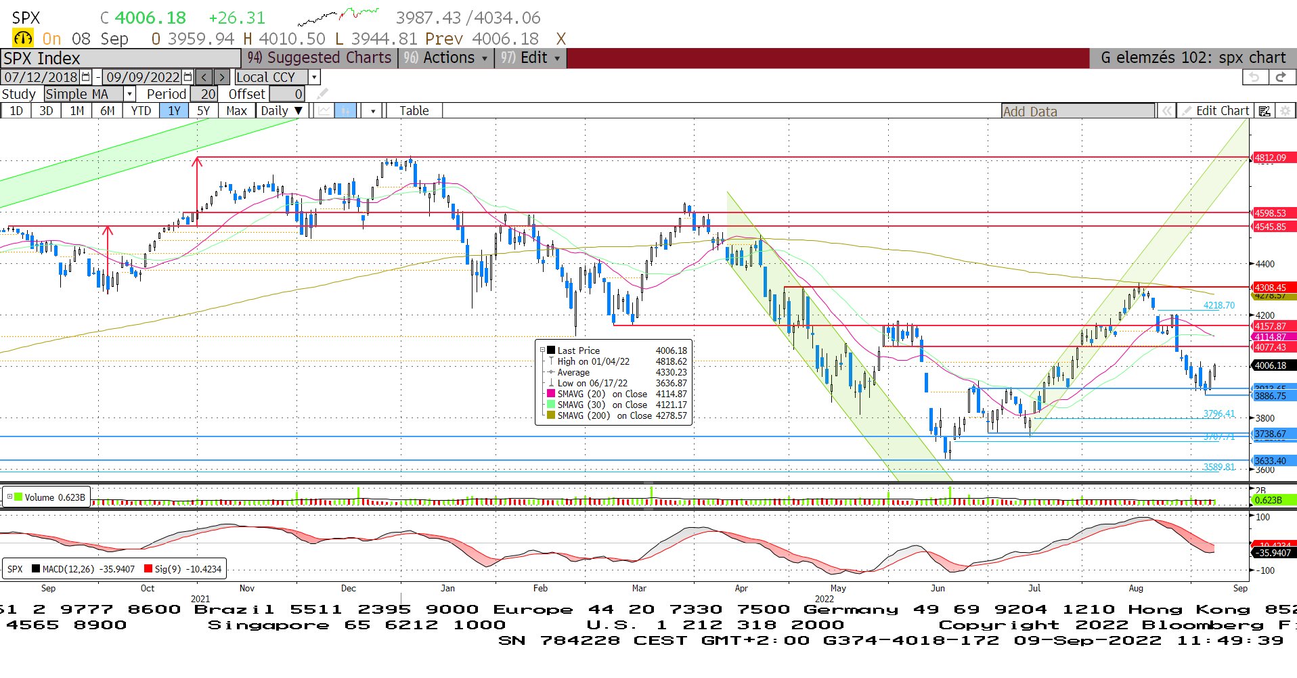Select the 5Y range tab
The width and height of the screenshot is (1297, 678).
pyautogui.click(x=203, y=111)
